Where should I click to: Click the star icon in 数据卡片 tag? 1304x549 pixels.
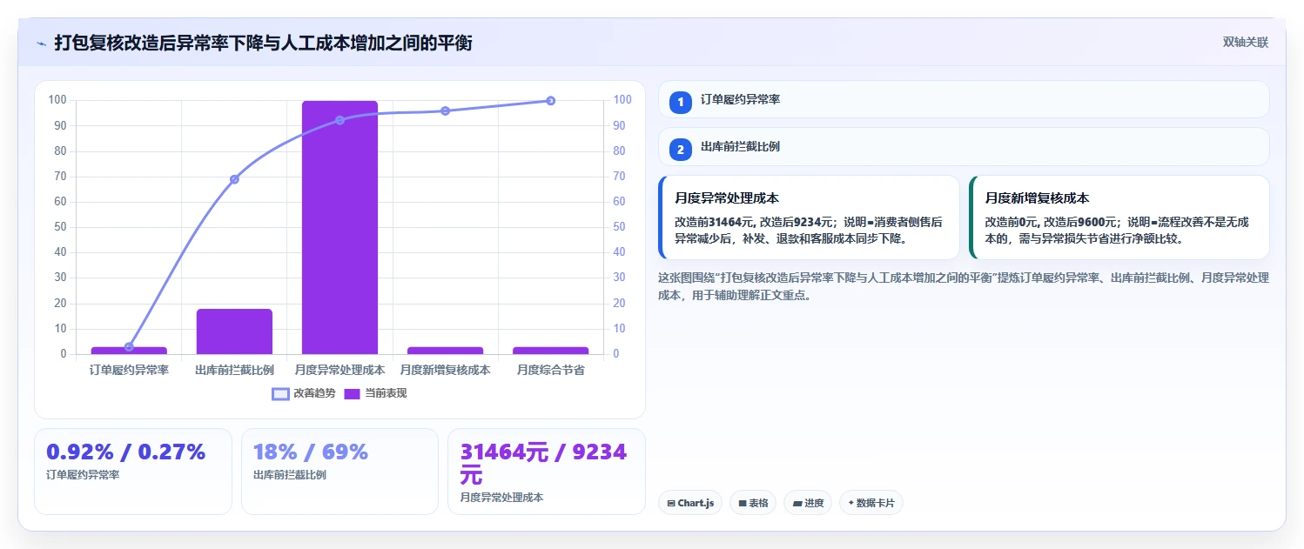pyautogui.click(x=850, y=503)
